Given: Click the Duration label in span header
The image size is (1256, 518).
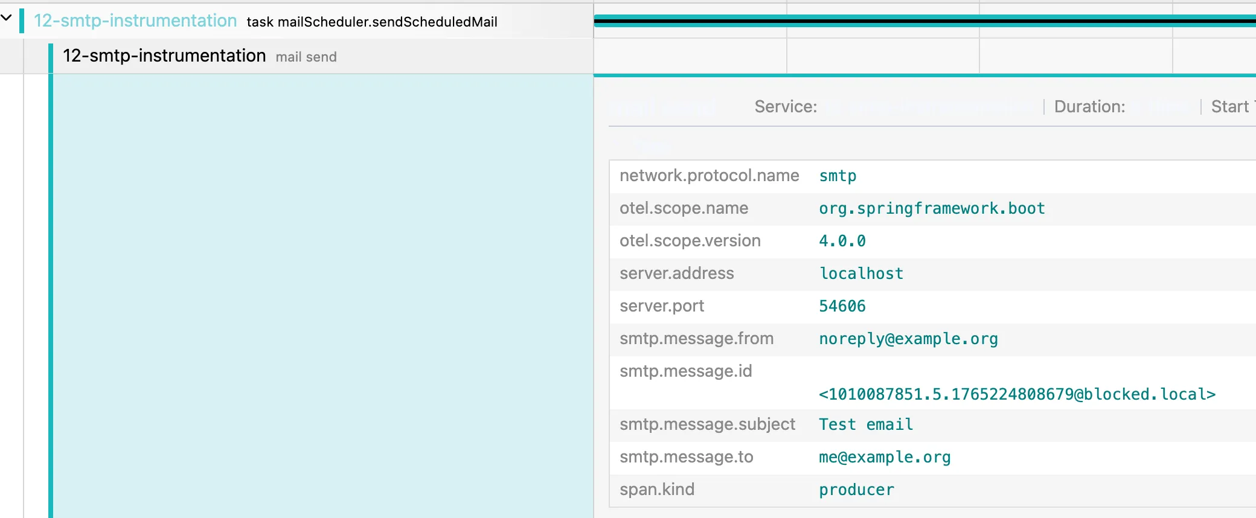Looking at the screenshot, I should coord(1089,107).
